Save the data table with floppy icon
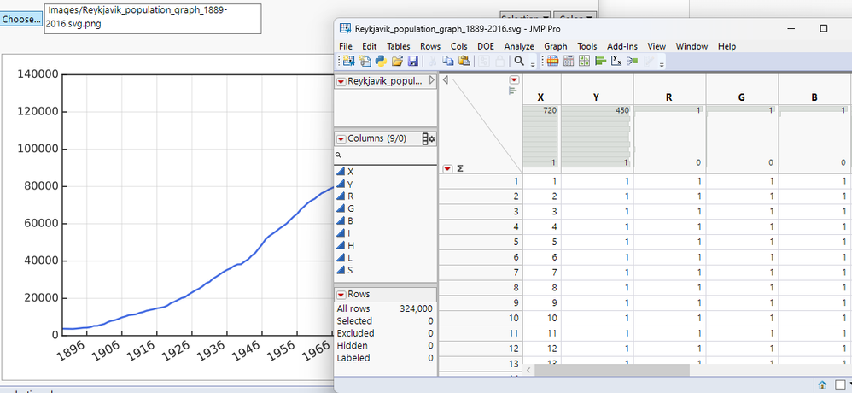This screenshot has width=852, height=393. tap(413, 62)
